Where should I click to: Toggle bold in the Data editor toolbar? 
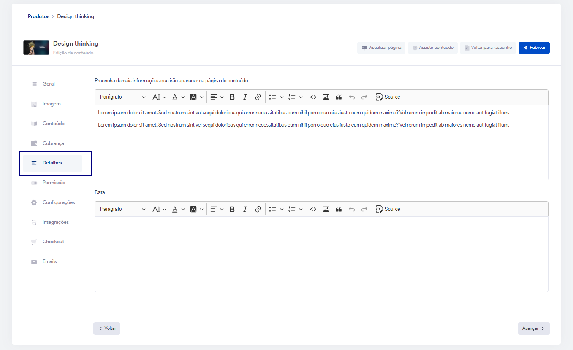tap(232, 209)
